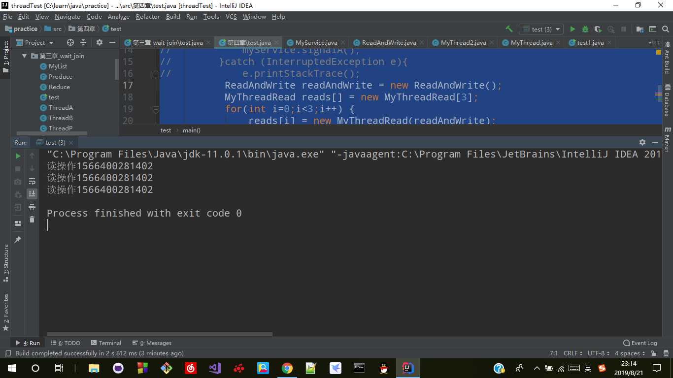The width and height of the screenshot is (673, 378).
Task: Toggle code folding at line 19
Action: point(156,109)
